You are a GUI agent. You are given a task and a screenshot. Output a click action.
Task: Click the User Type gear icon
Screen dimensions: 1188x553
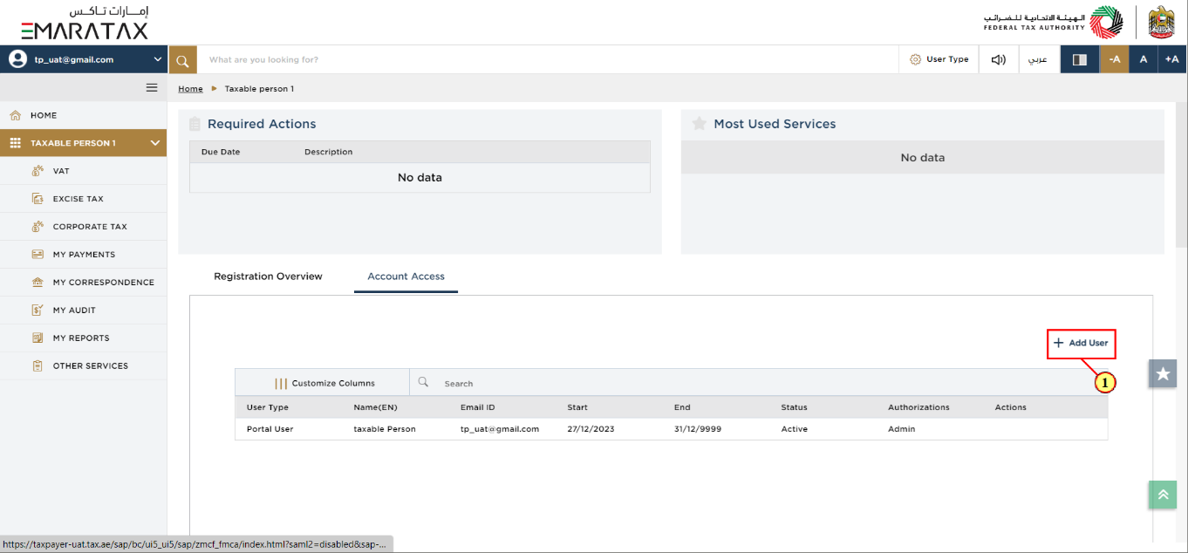pyautogui.click(x=915, y=59)
